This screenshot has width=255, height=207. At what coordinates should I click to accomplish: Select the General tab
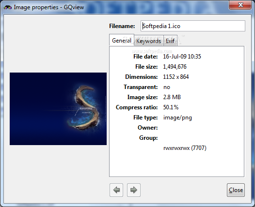[122, 40]
